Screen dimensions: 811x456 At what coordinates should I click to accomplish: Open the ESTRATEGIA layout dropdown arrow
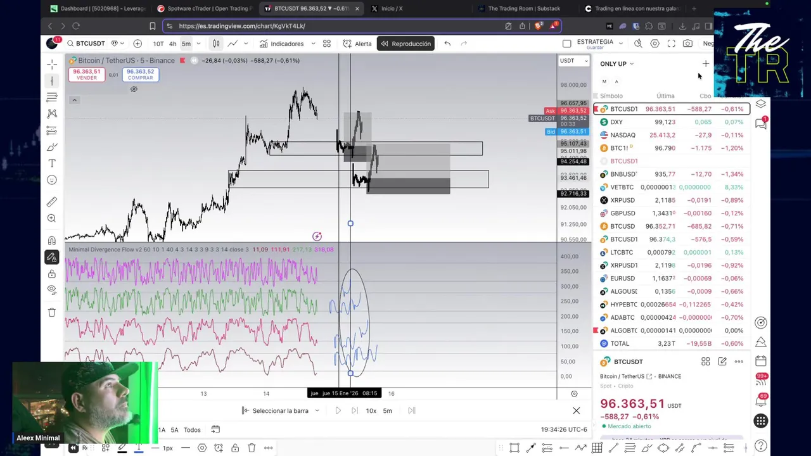[620, 44]
